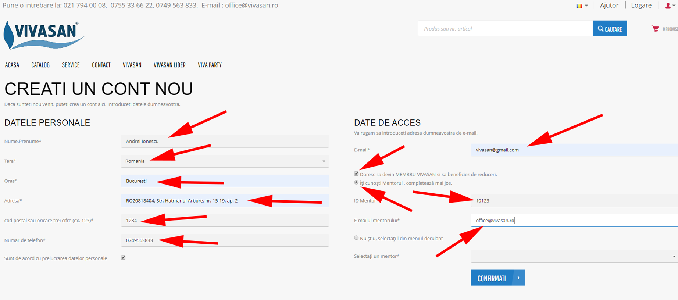The width and height of the screenshot is (678, 300).
Task: Open the VIVASAN menu item
Action: point(132,65)
